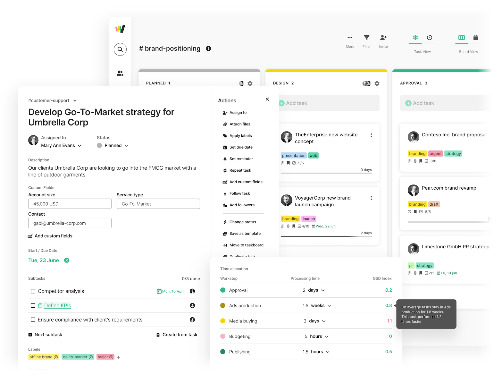Click the Invite person icon

coord(383,38)
